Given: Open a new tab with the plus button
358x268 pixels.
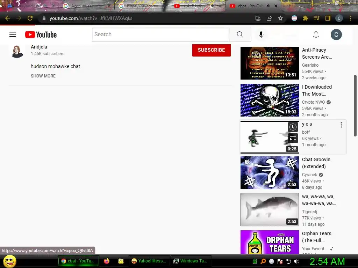Looking at the screenshot, I should click(289, 6).
